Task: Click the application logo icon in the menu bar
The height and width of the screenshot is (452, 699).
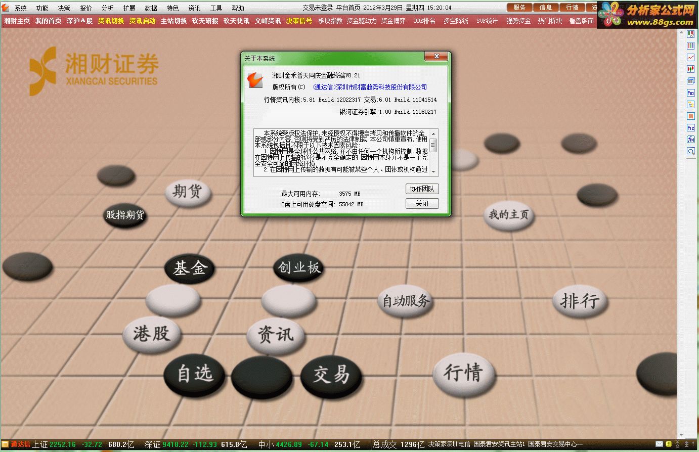Action: (x=5, y=8)
